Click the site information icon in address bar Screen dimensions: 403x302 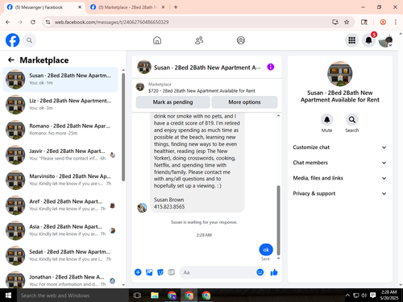pyautogui.click(x=48, y=22)
